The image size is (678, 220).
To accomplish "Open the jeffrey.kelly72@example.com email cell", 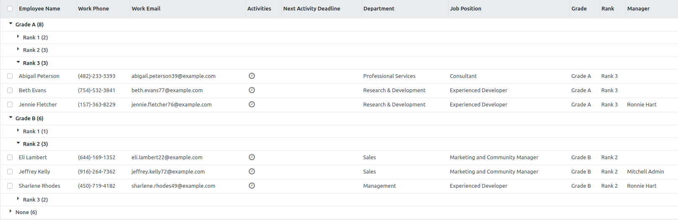I will pyautogui.click(x=168, y=171).
